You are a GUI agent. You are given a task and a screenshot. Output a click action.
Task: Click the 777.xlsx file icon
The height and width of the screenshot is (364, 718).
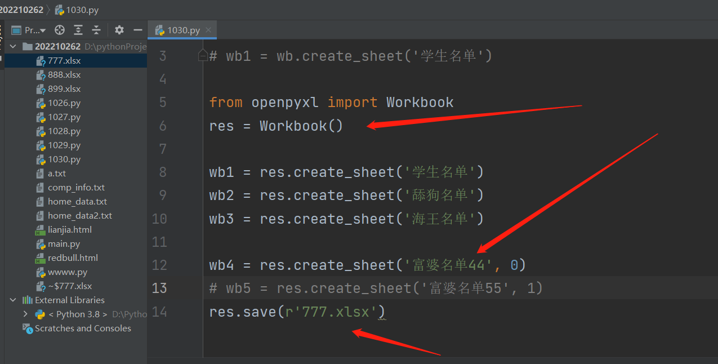[x=41, y=61]
